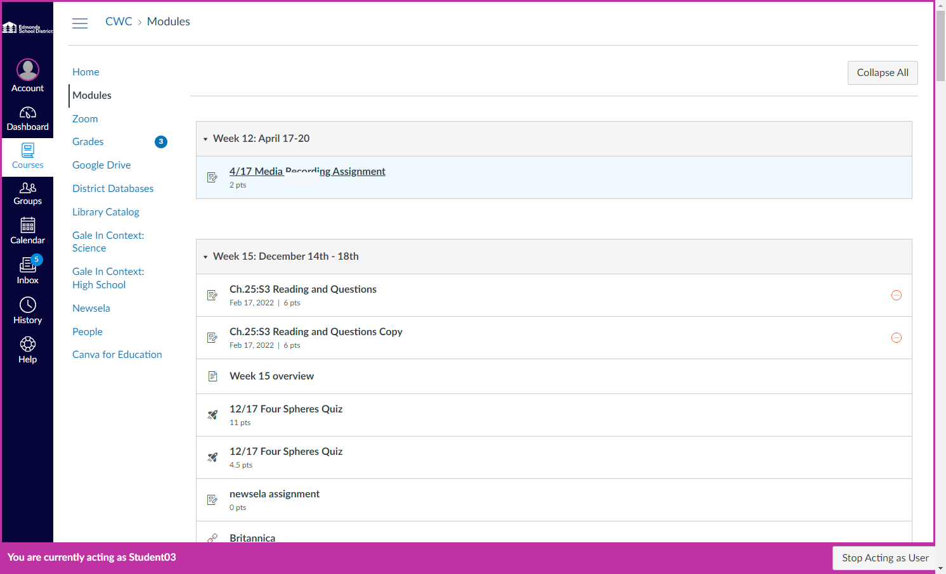
Task: Open the 4/17 Media Recording Assignment link
Action: (x=308, y=172)
